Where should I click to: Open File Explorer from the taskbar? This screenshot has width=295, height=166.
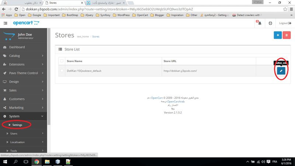click(x=47, y=162)
